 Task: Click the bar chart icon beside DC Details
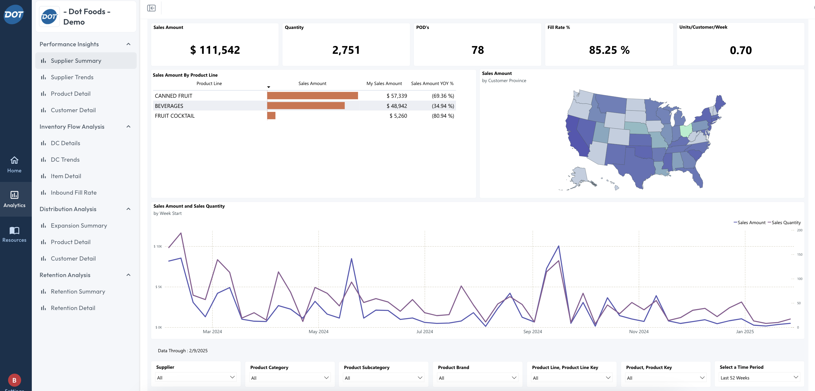coord(43,143)
